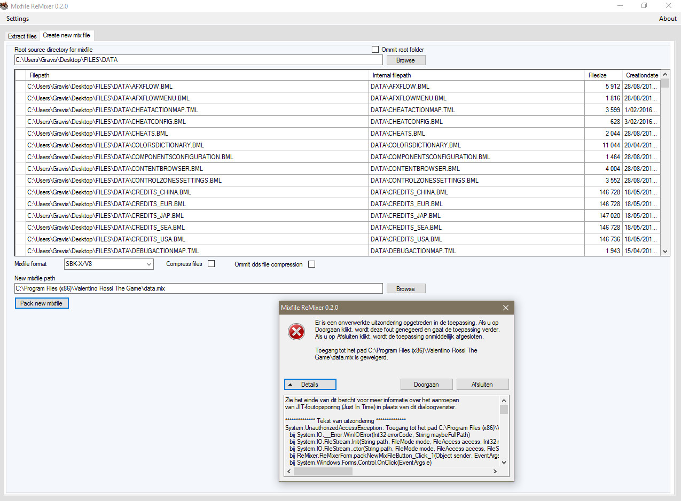The width and height of the screenshot is (681, 501).
Task: Switch to the Extract files tab
Action: [22, 36]
